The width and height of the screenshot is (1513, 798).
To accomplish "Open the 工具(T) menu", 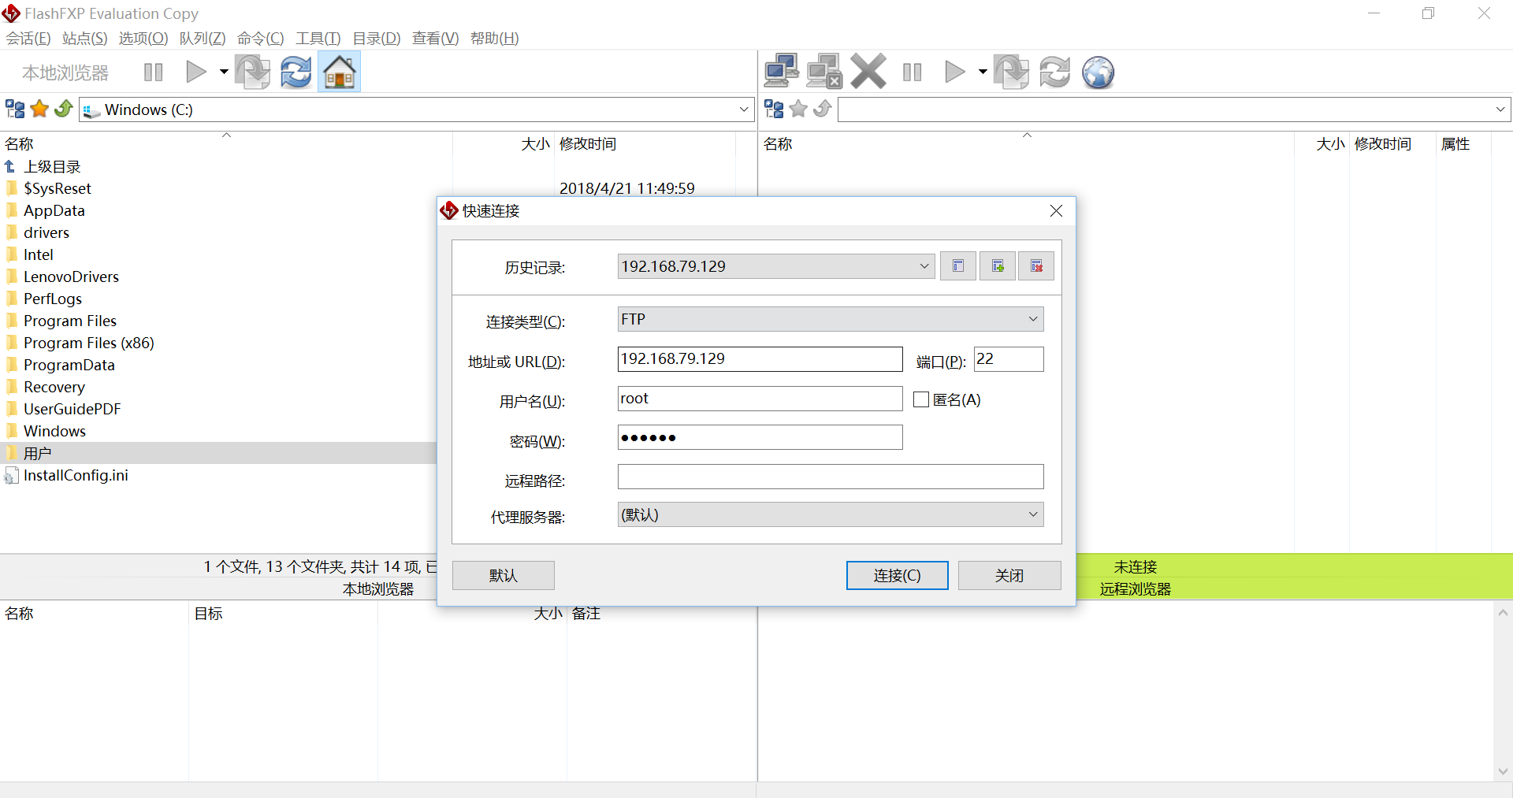I will pos(318,38).
